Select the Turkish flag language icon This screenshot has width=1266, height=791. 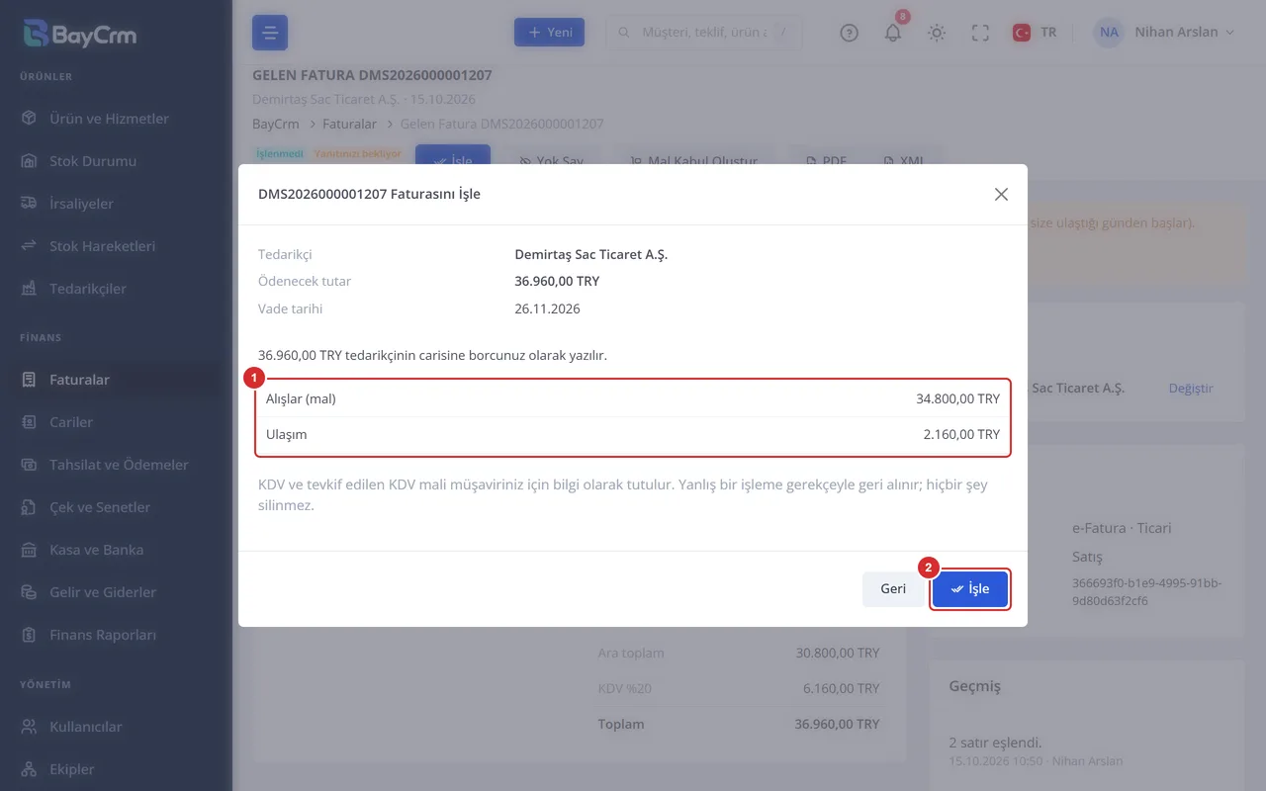point(1022,33)
